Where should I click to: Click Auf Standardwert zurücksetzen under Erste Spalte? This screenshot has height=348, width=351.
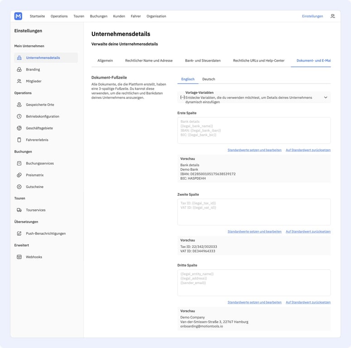308,150
